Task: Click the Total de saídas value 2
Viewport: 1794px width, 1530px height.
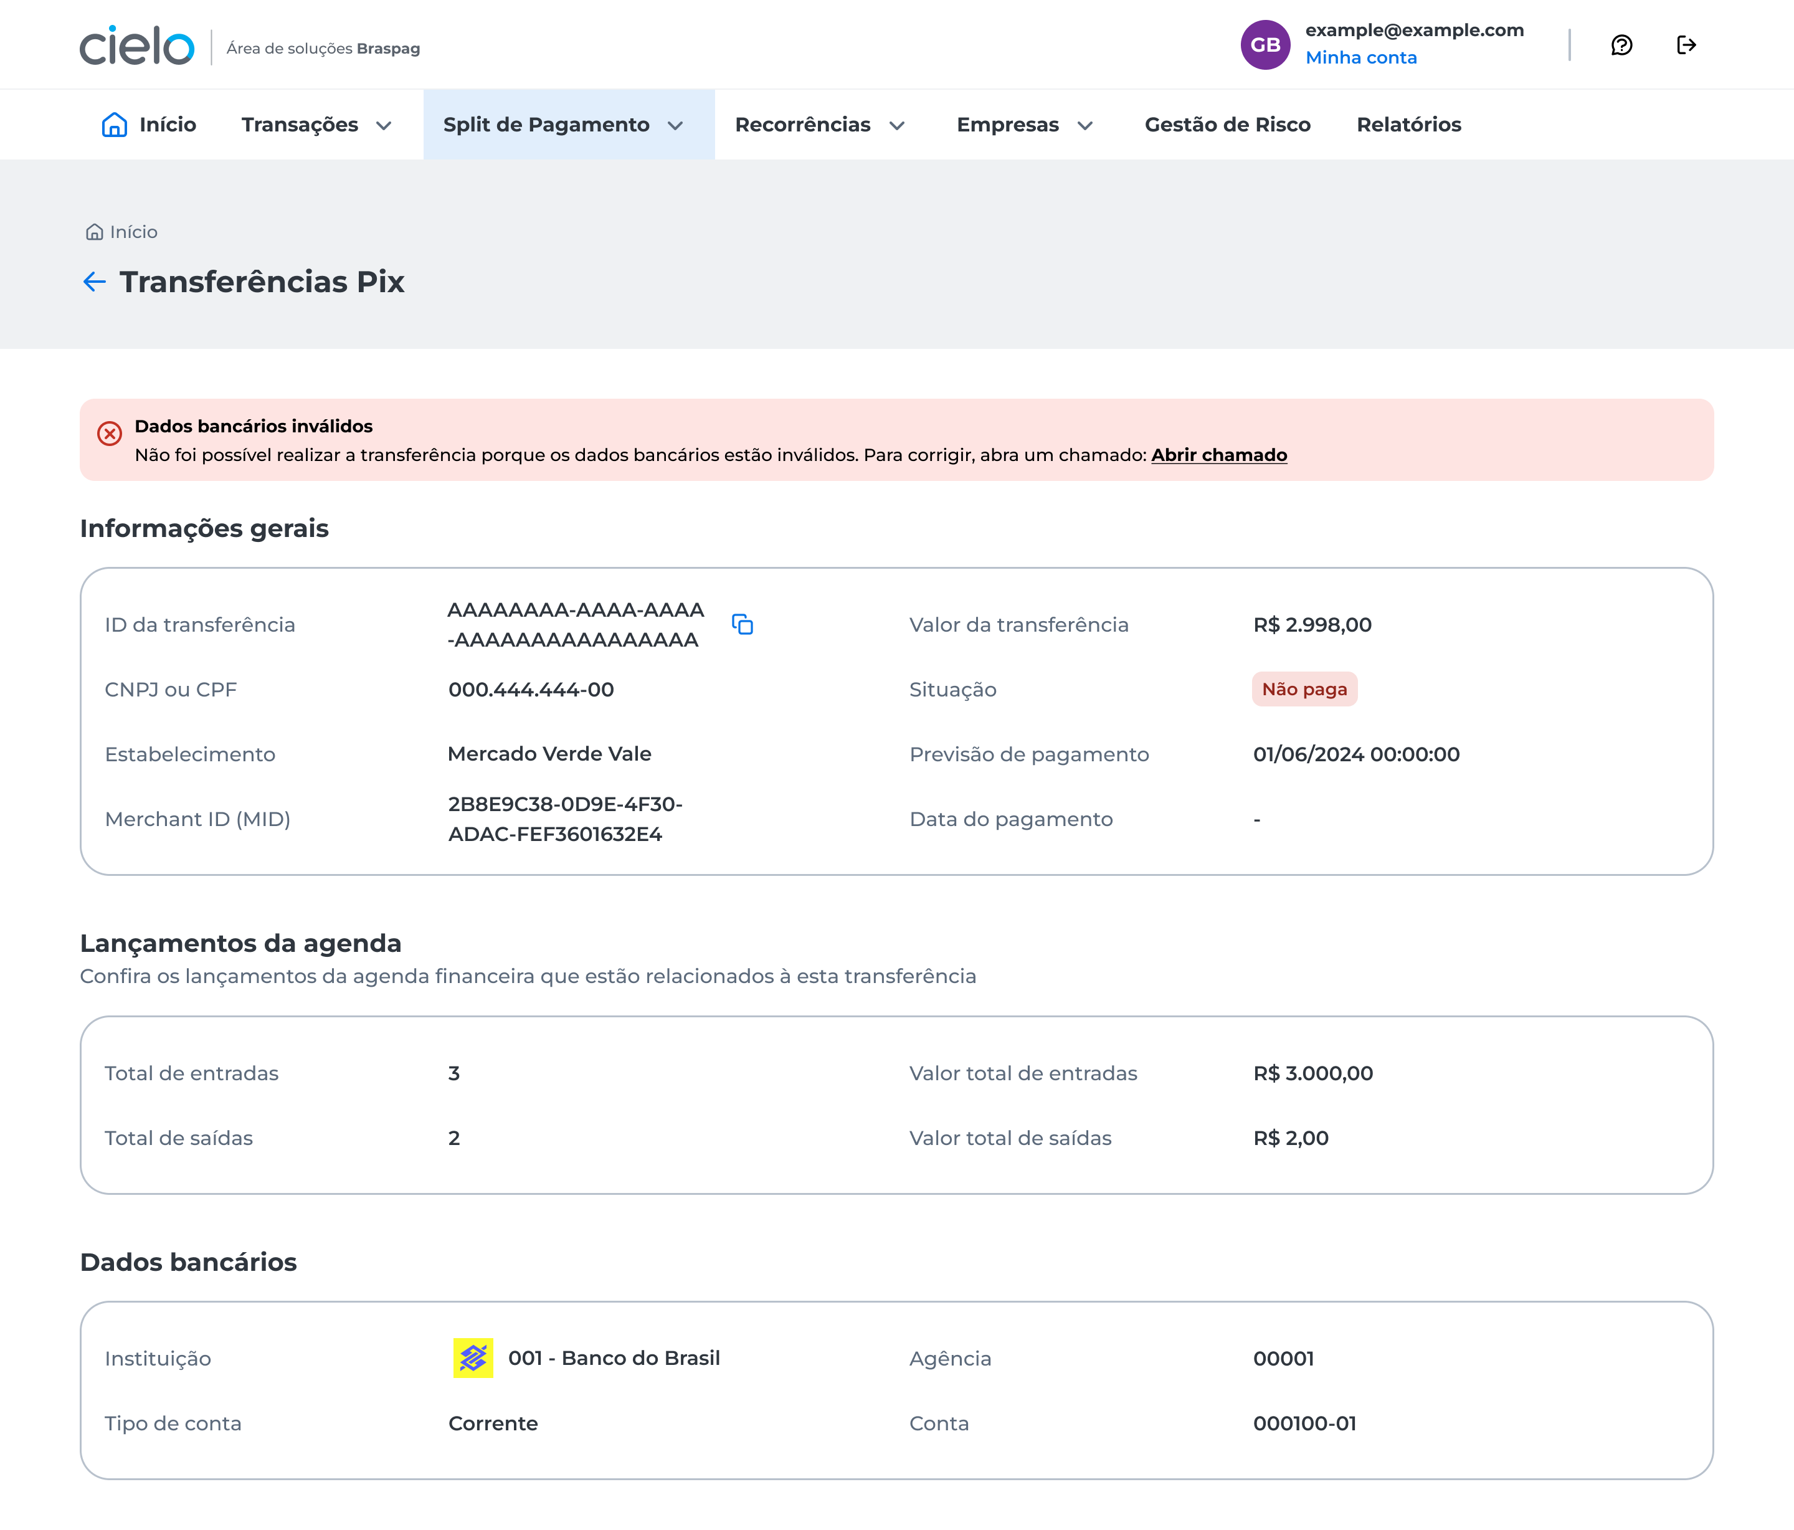Action: (x=453, y=1138)
